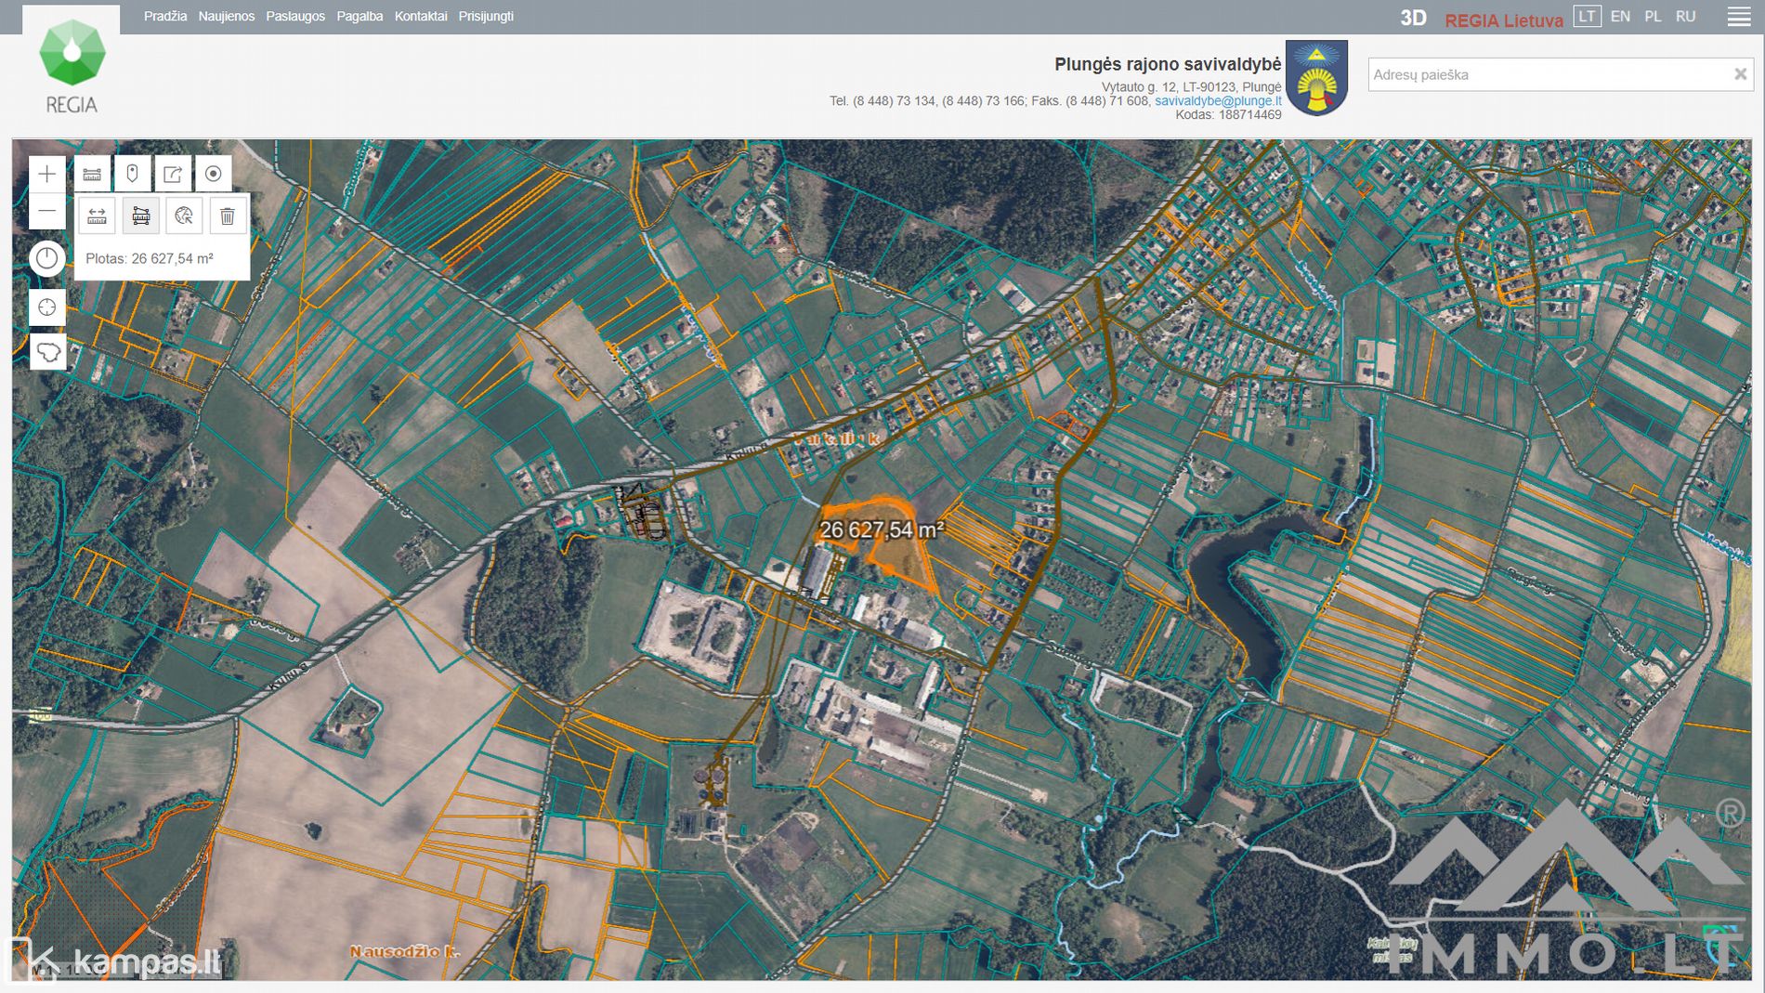Open the hamburger menu
This screenshot has height=993, width=1765.
coord(1738,17)
